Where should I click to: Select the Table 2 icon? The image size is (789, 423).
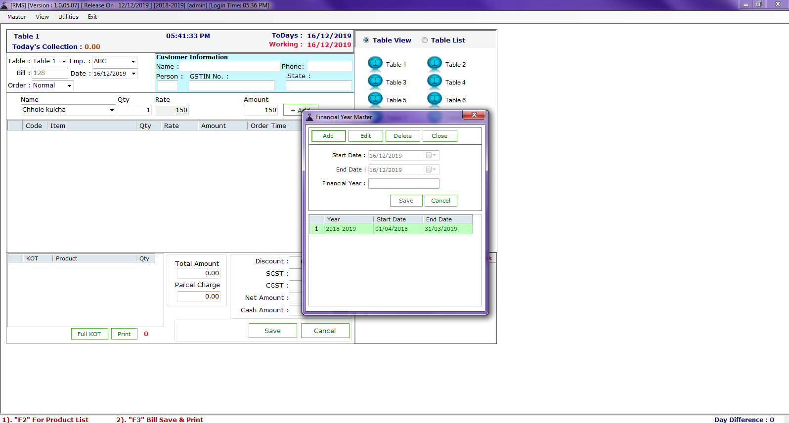click(435, 64)
